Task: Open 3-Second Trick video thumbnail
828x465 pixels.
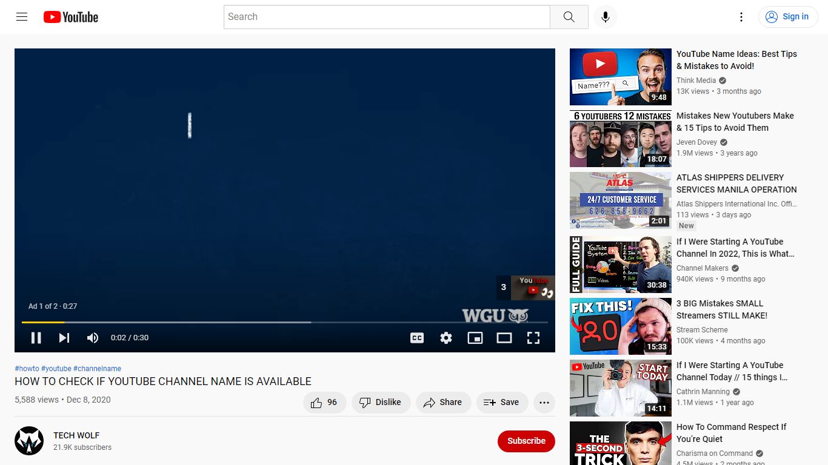Action: pyautogui.click(x=621, y=443)
